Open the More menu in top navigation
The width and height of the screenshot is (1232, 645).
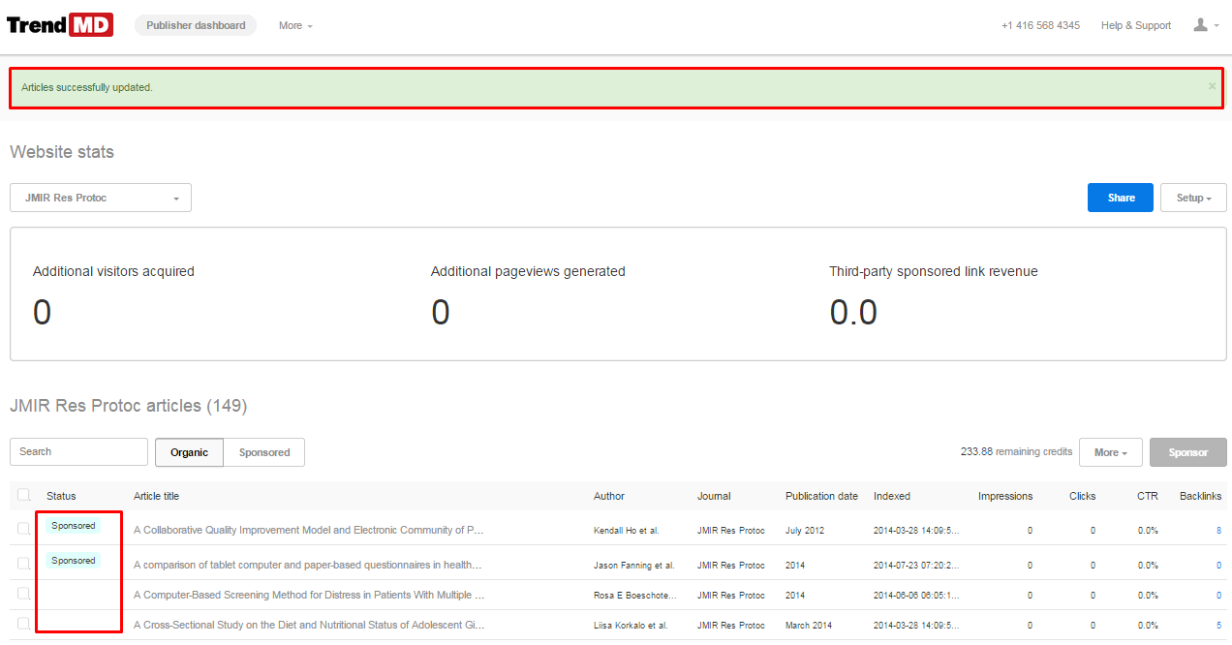click(295, 25)
